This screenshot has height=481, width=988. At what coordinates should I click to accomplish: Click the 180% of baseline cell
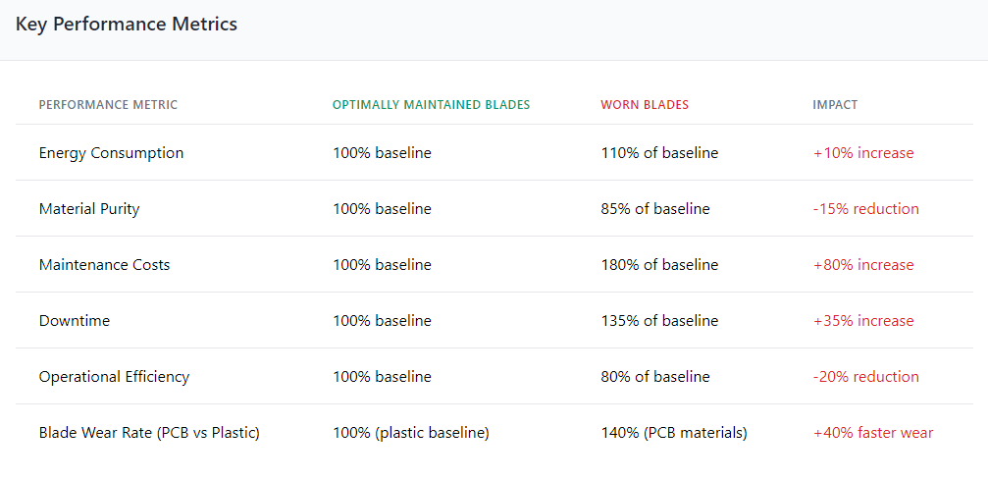coord(659,265)
